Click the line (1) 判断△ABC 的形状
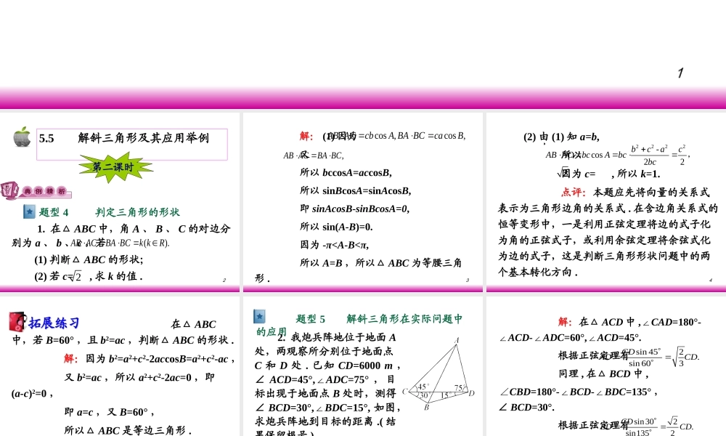 pyautogui.click(x=89, y=259)
